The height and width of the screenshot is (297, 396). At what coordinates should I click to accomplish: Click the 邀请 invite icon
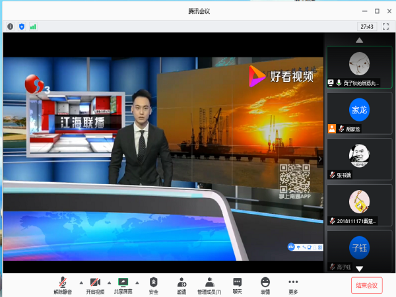tap(181, 284)
